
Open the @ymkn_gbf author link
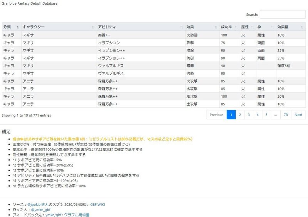41,210
